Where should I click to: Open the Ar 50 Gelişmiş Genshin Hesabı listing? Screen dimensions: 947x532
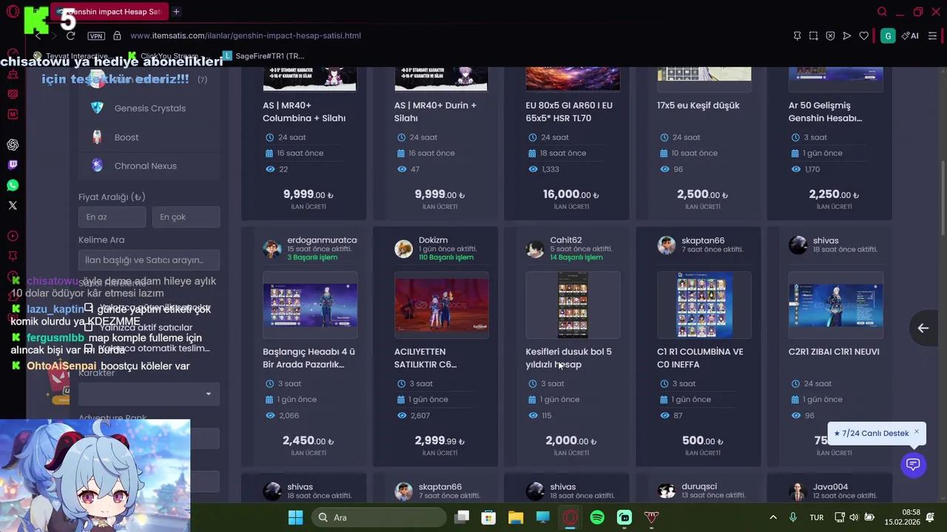tap(825, 112)
